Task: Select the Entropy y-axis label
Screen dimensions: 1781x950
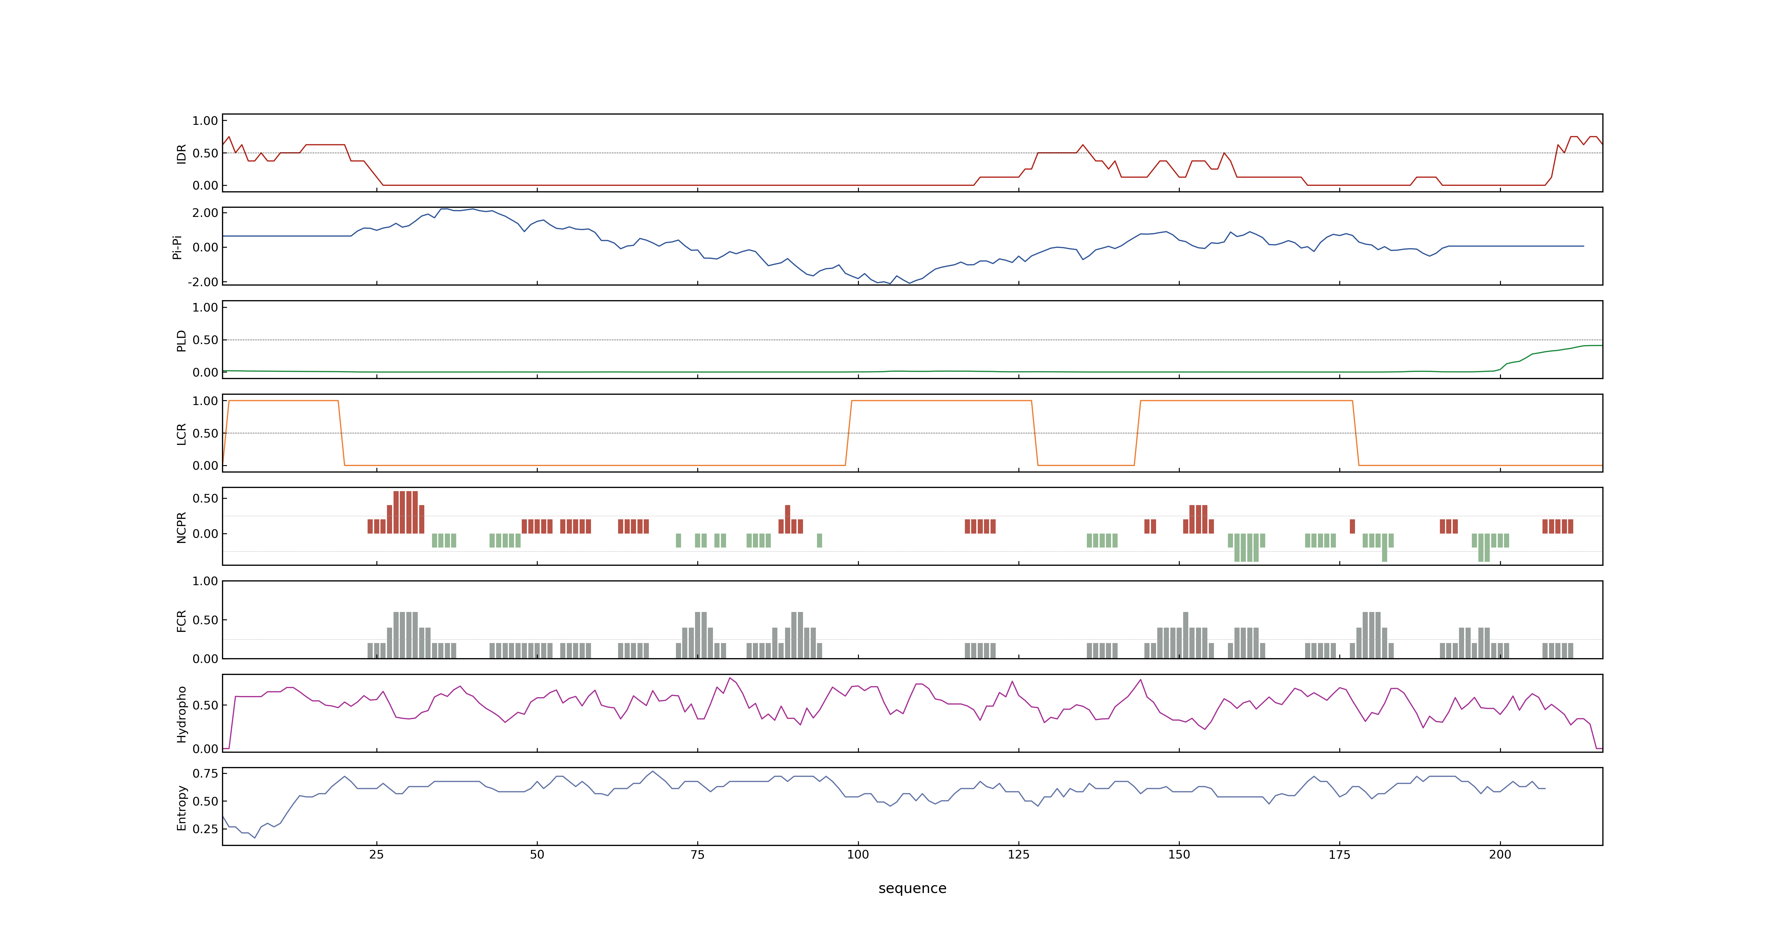Action: click(x=182, y=807)
